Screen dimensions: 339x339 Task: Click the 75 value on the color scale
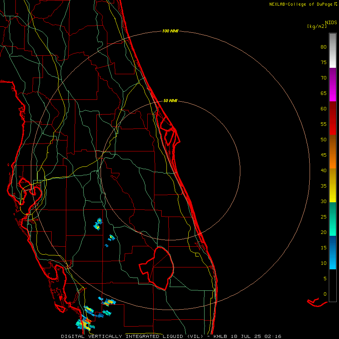coord(324,63)
